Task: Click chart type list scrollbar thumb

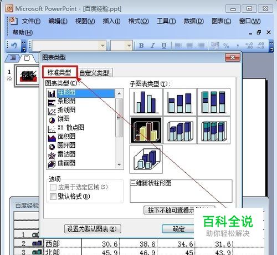Action: [x=119, y=118]
